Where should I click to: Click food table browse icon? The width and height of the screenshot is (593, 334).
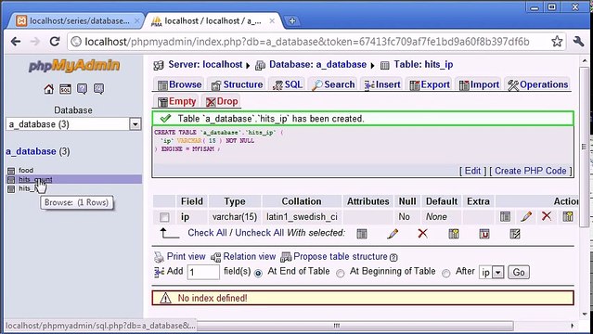11,171
